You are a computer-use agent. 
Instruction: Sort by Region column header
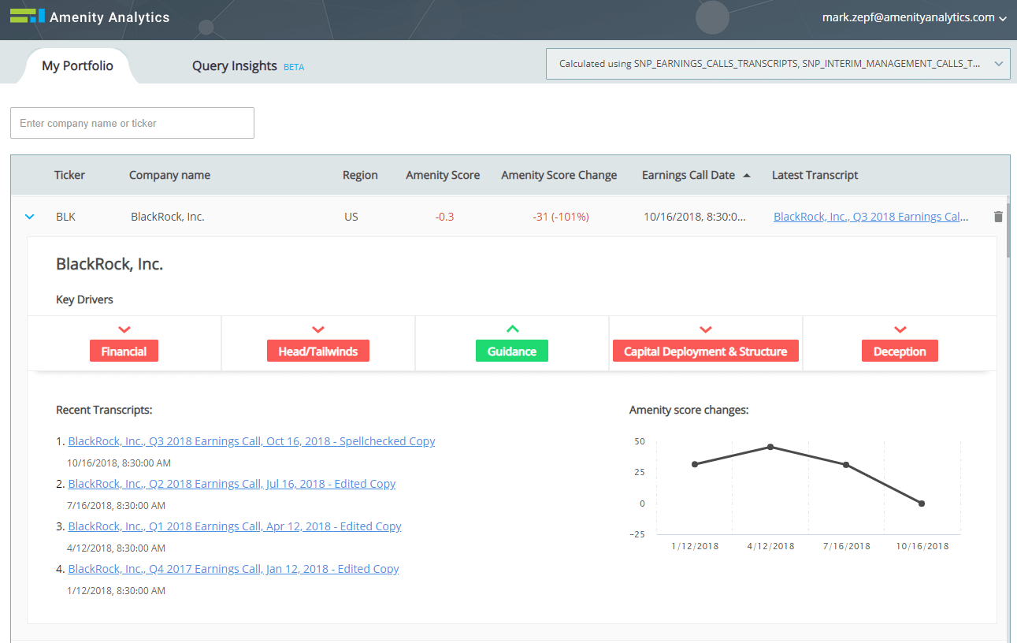[360, 175]
